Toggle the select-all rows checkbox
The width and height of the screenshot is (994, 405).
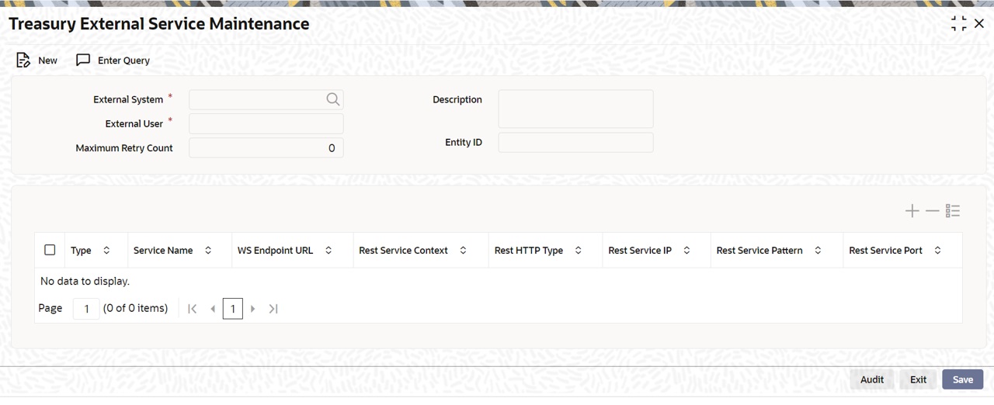[x=50, y=250]
